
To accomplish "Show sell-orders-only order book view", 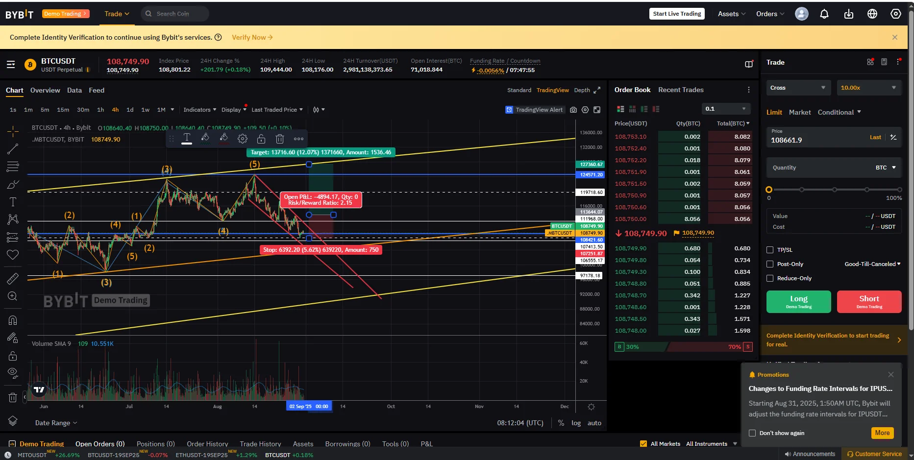I will [x=656, y=109].
